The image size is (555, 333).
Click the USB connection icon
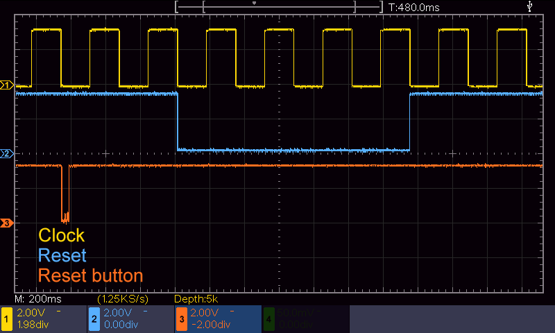[531, 6]
